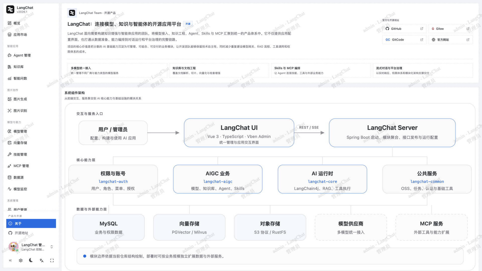Click the 开源地址 GitHub icon in sidebar

(x=10, y=233)
